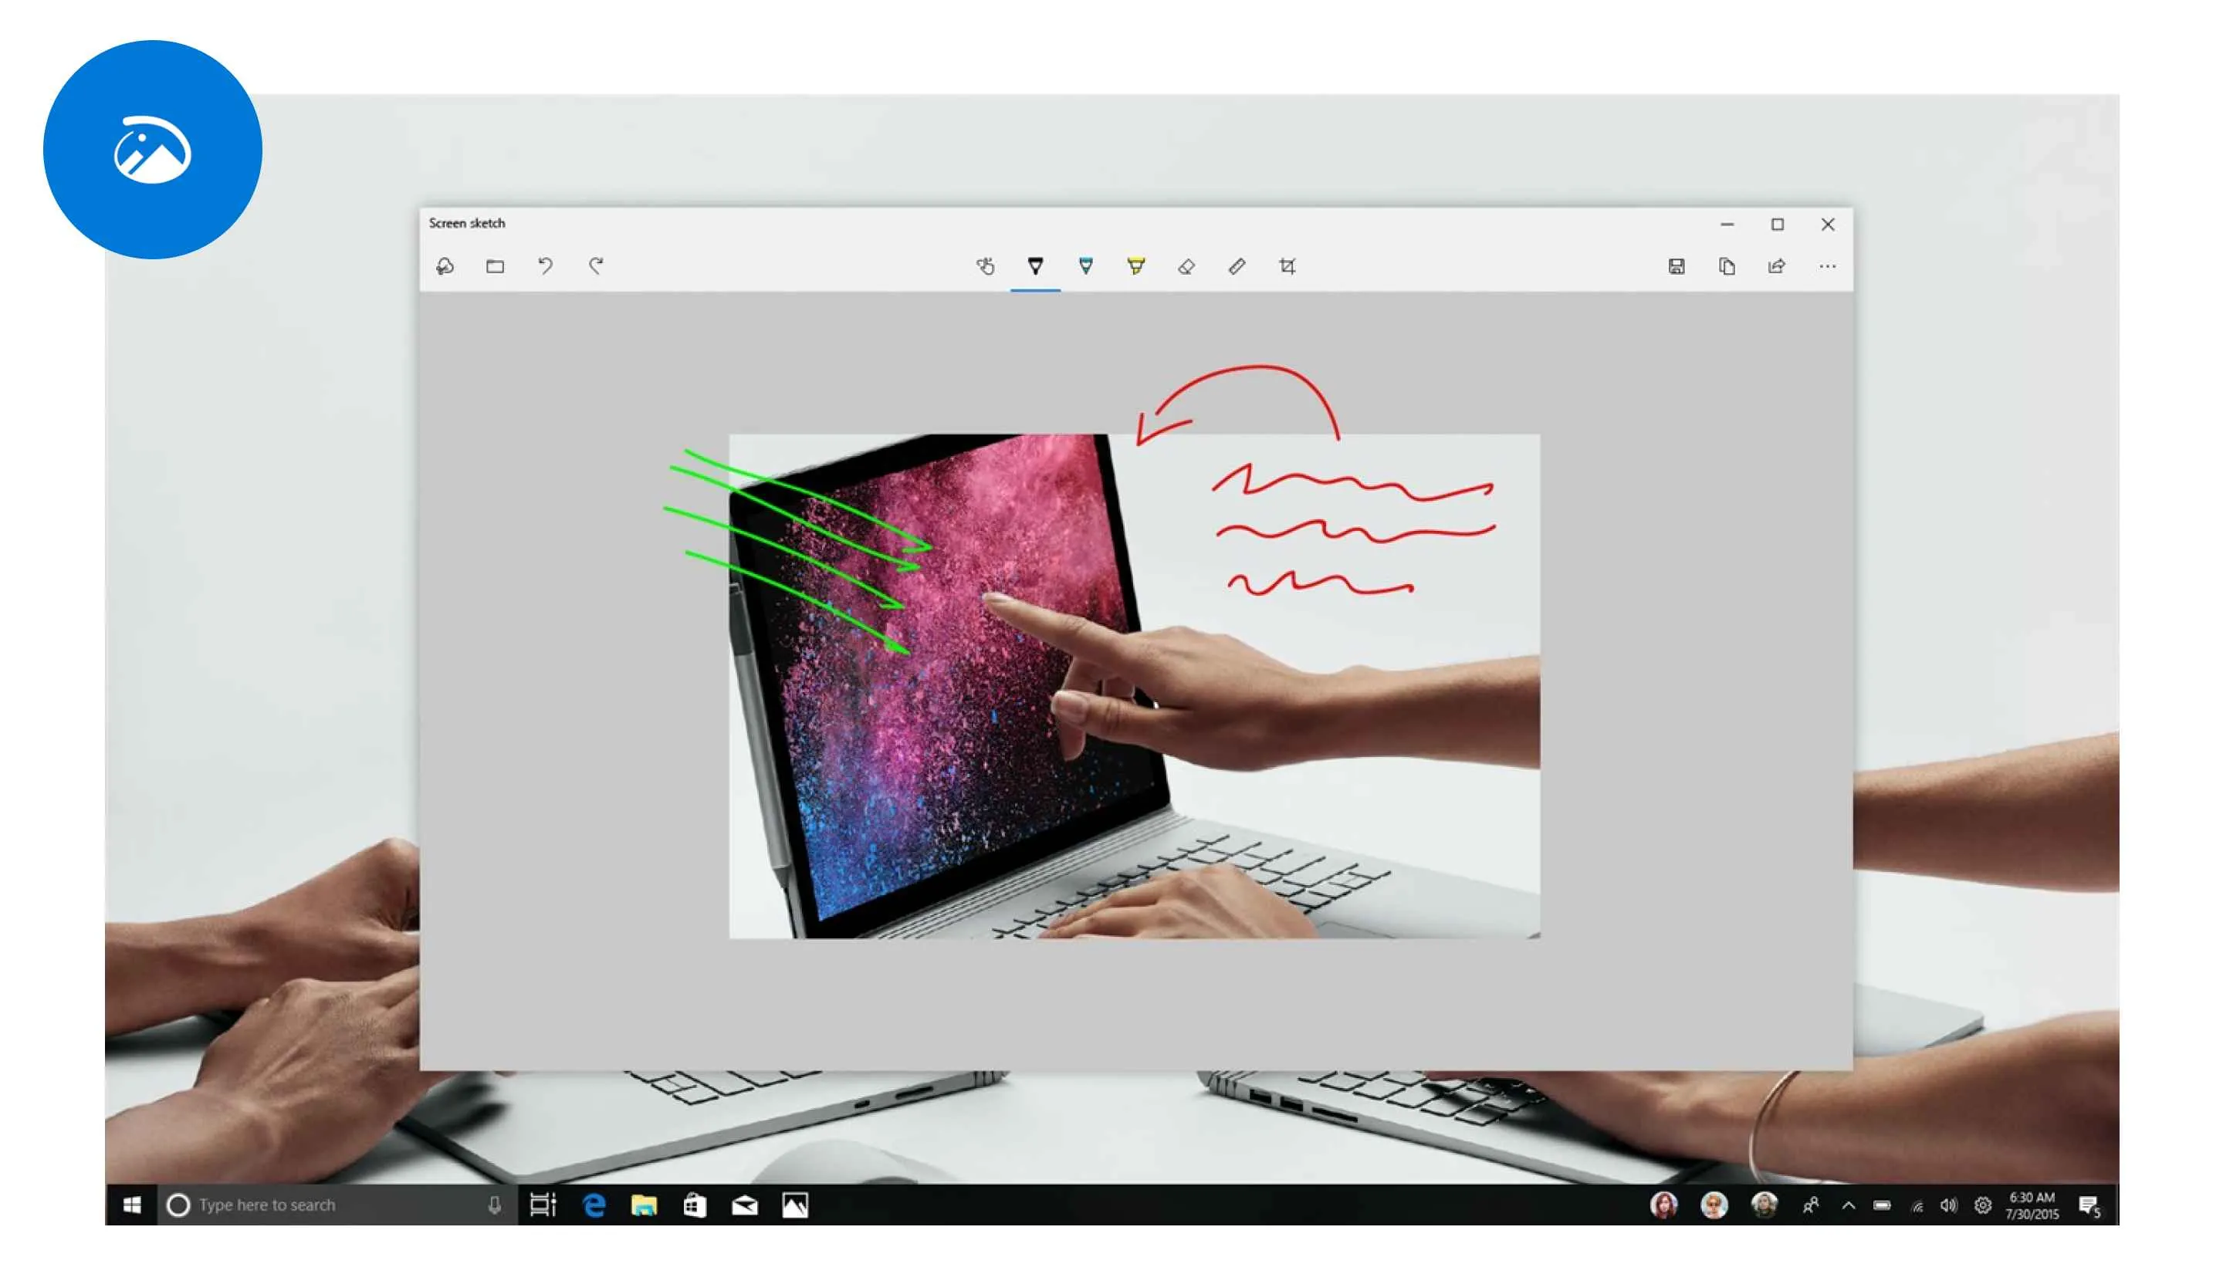2223x1264 pixels.
Task: Click the New snip icon
Action: 445,266
